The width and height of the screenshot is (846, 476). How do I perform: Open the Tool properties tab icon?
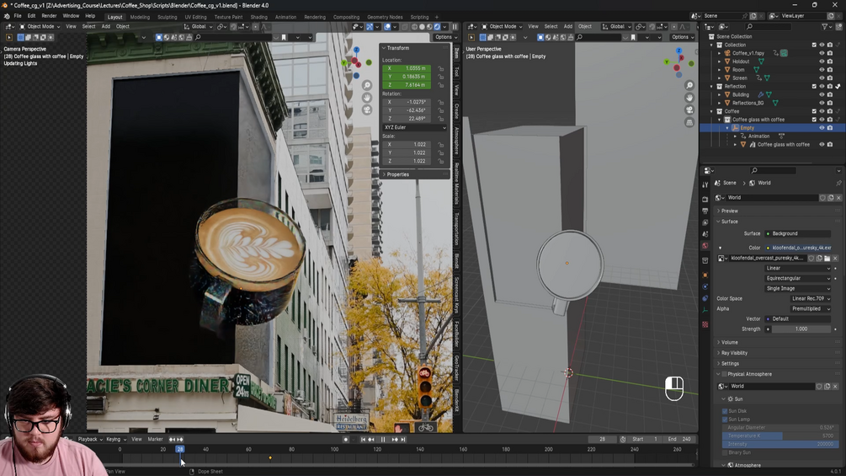[x=705, y=185]
